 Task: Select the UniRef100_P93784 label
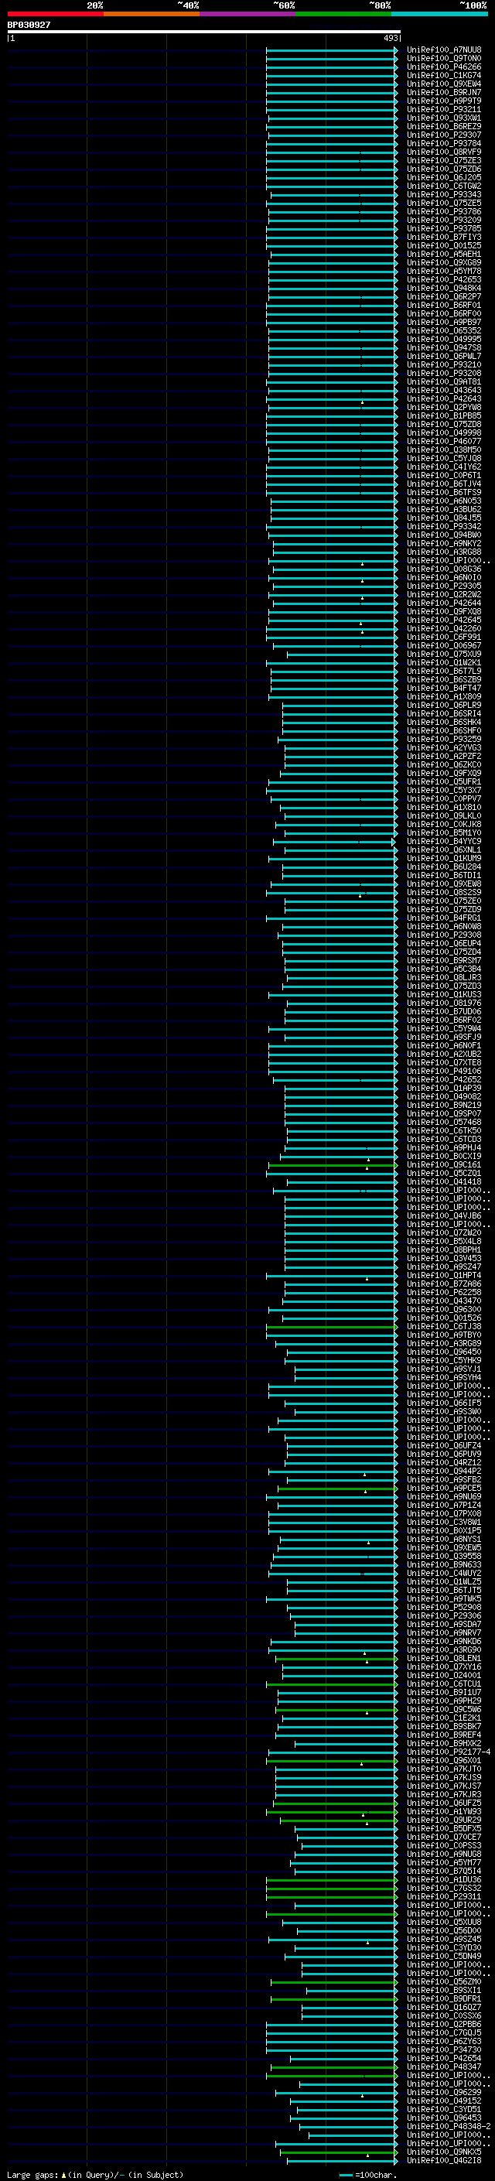tap(444, 143)
